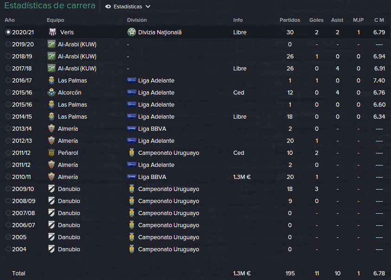
Task: Sort by the Goles column header
Action: 316,20
